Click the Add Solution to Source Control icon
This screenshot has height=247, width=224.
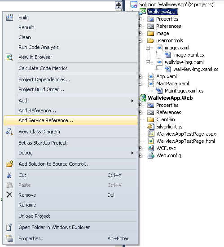tap(9, 164)
